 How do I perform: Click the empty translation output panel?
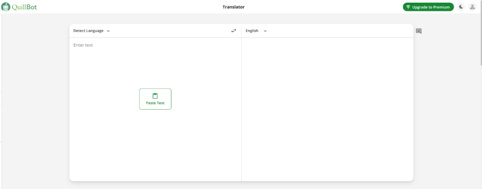[x=328, y=109]
